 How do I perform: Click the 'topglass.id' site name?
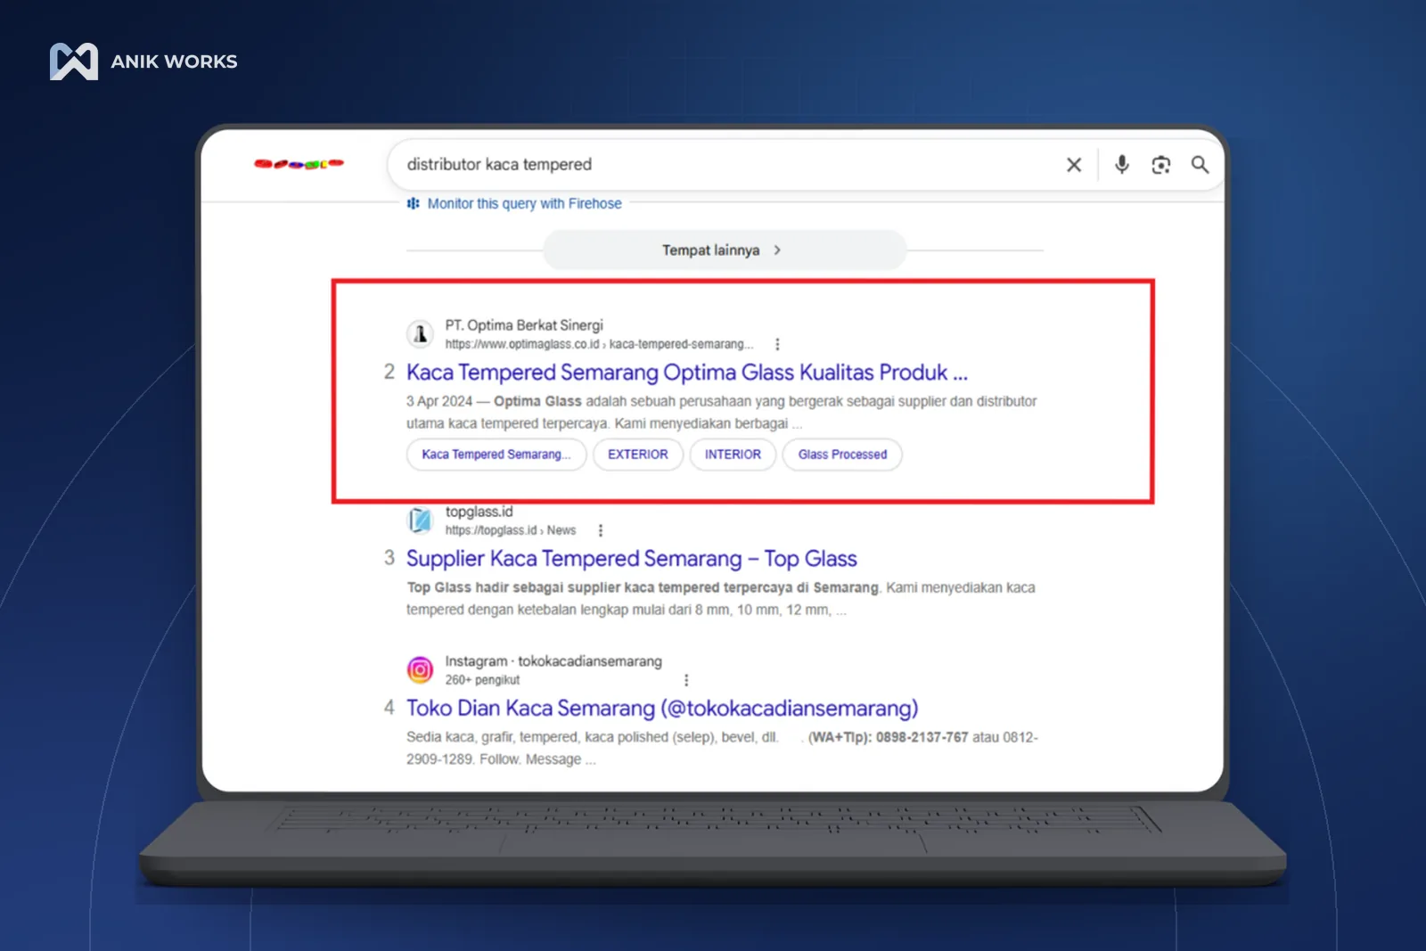[x=479, y=512]
